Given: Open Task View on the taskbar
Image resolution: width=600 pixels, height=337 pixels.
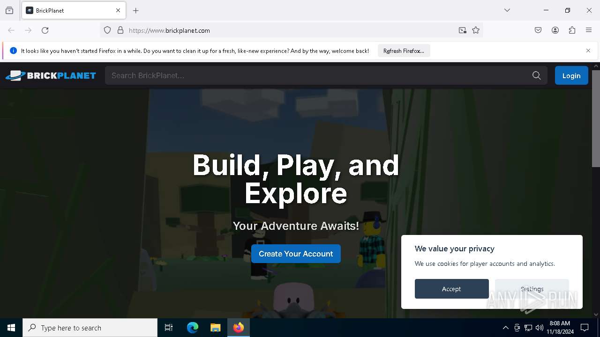Looking at the screenshot, I should coord(169,328).
